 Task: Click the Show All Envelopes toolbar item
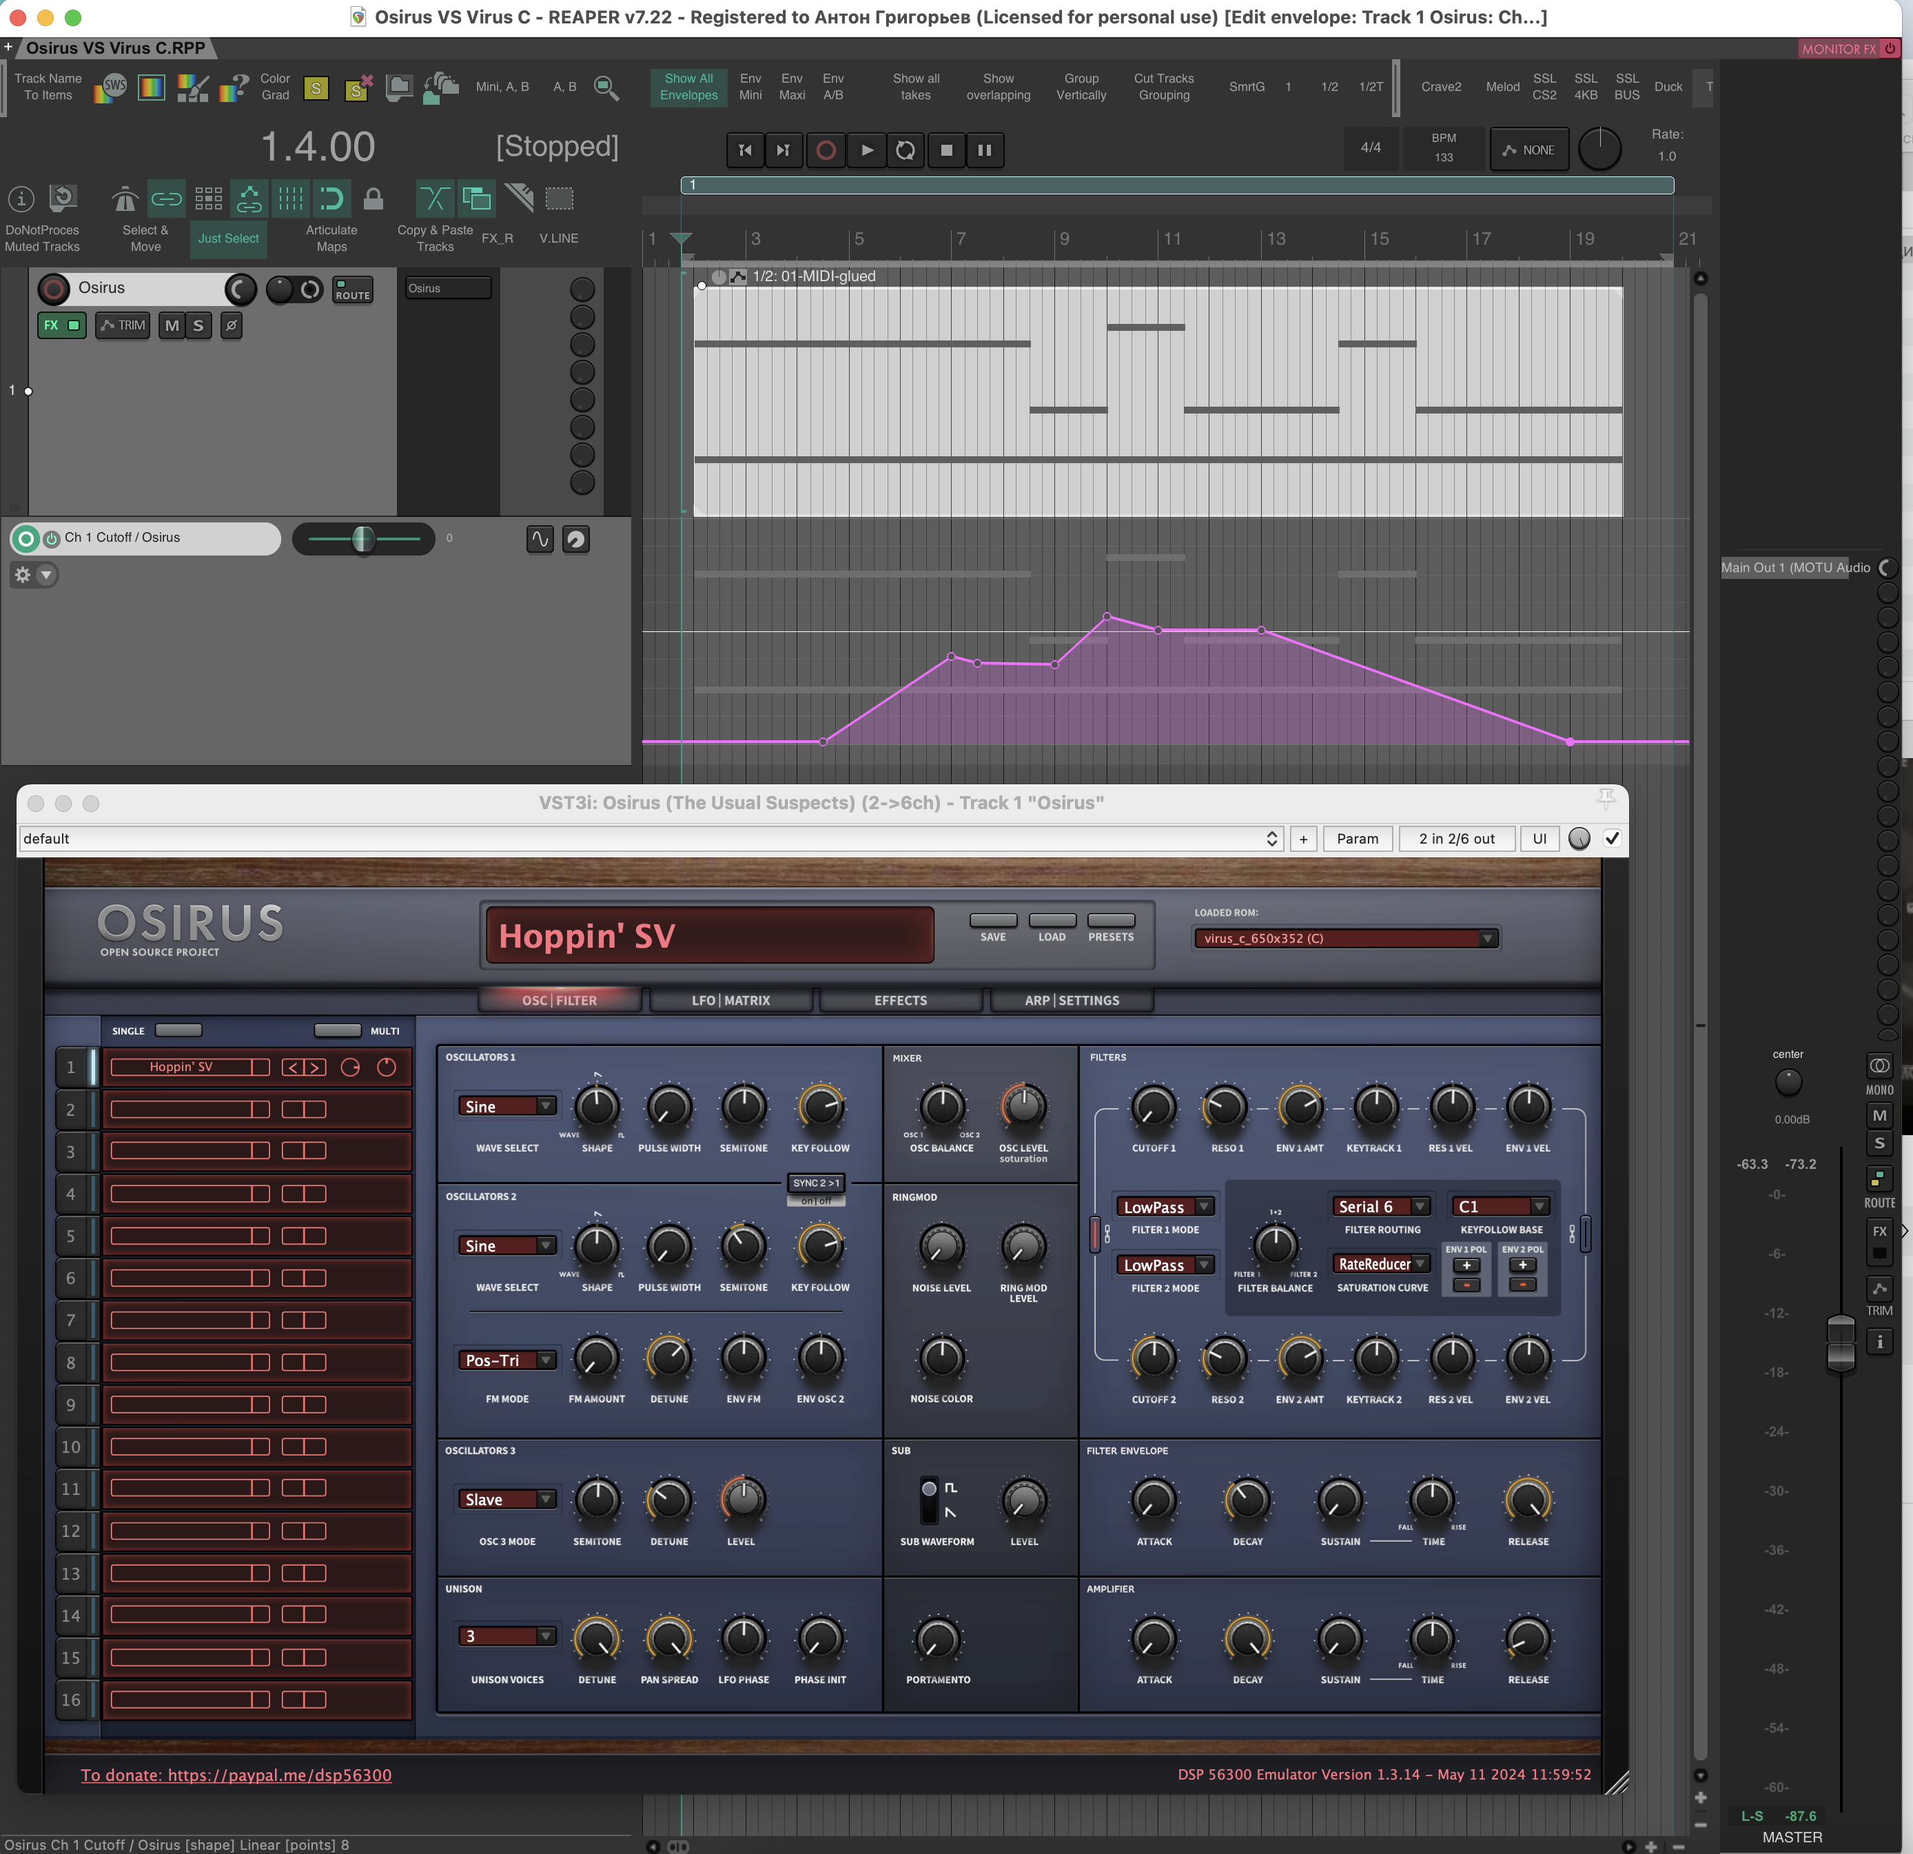pos(689,87)
